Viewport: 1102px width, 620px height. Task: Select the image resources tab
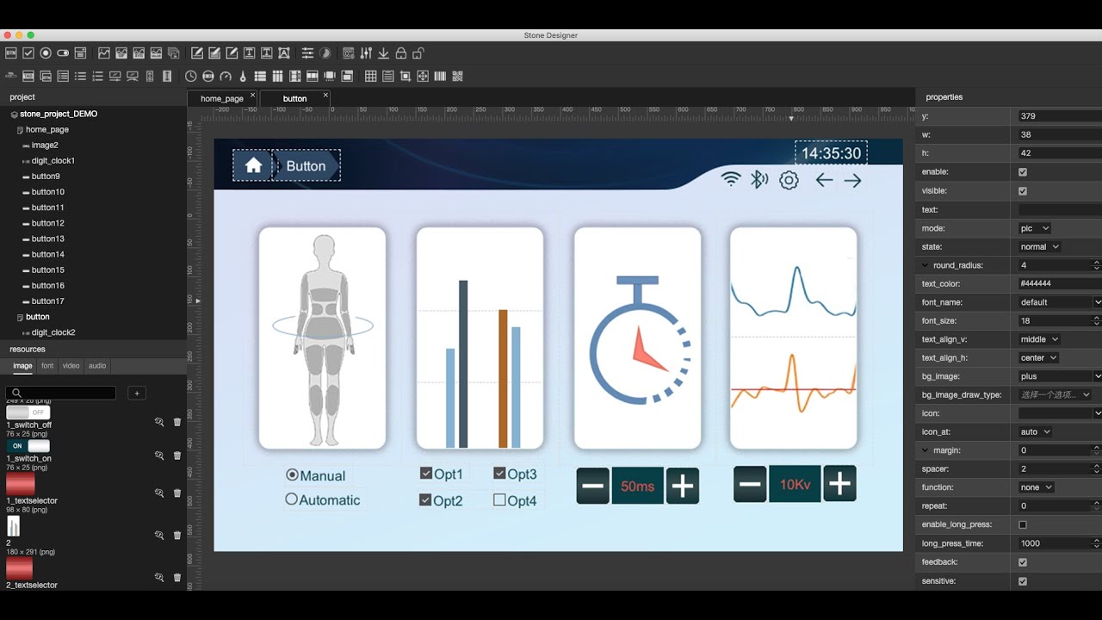coord(22,366)
